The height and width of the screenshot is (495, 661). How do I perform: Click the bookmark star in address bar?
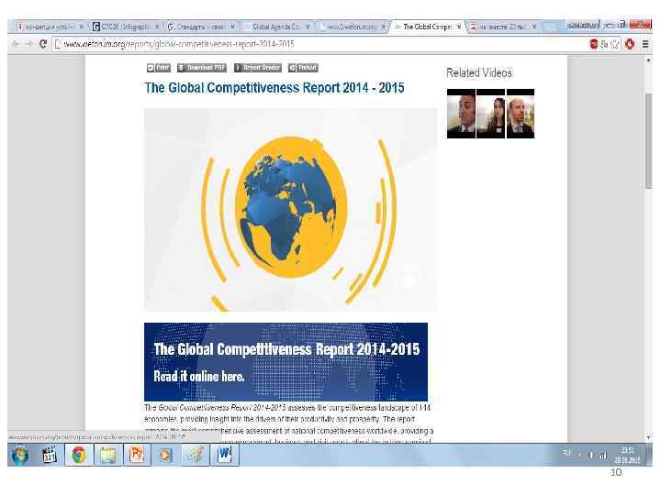coord(615,44)
